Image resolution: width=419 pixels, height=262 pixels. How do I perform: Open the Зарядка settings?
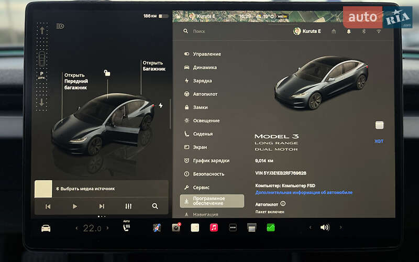tap(198, 81)
